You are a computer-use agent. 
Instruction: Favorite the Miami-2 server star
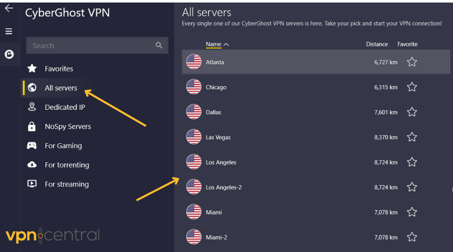[x=412, y=237]
